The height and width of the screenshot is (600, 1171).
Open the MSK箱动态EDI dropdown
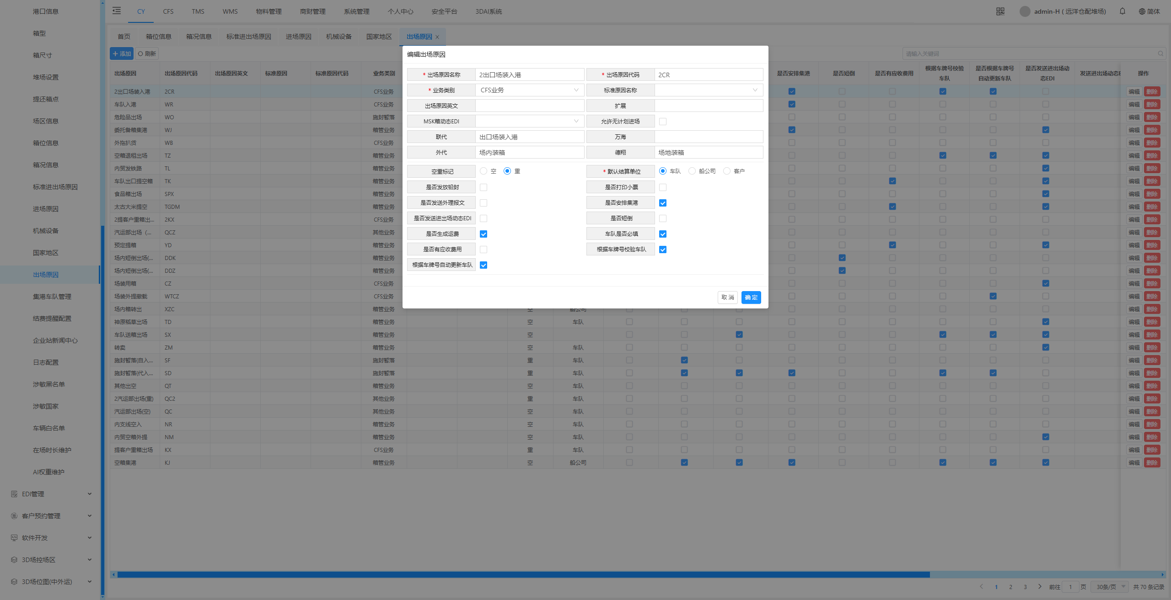(529, 121)
